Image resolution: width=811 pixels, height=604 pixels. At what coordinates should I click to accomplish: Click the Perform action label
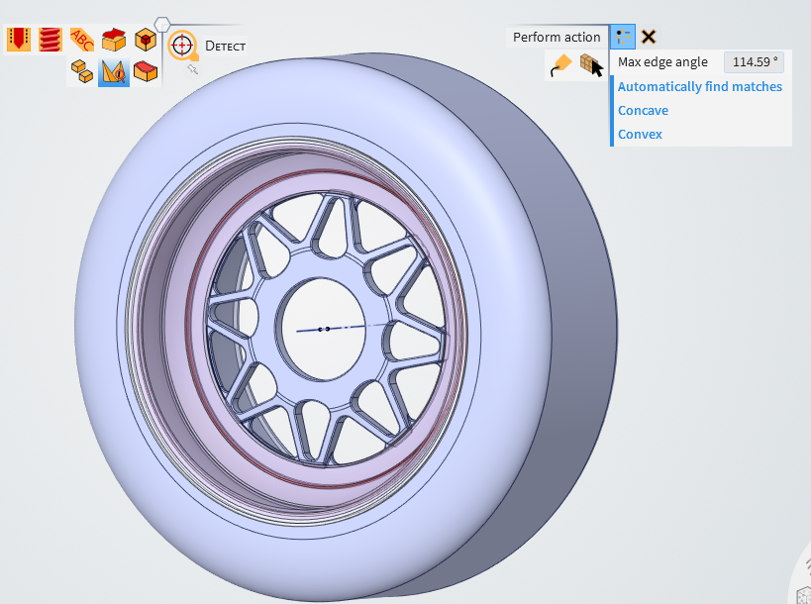(x=557, y=38)
